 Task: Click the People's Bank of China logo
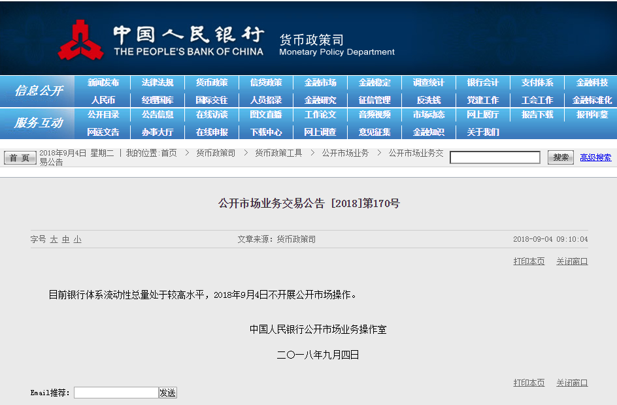click(81, 40)
